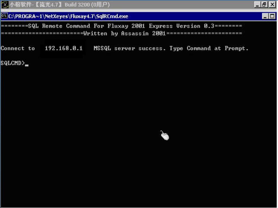Minimize the outer Fluxay 4.7 window
The height and width of the screenshot is (208, 278).
click(257, 5)
